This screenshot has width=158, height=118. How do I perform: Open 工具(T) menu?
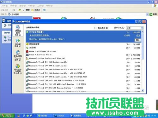(x=40, y=6)
